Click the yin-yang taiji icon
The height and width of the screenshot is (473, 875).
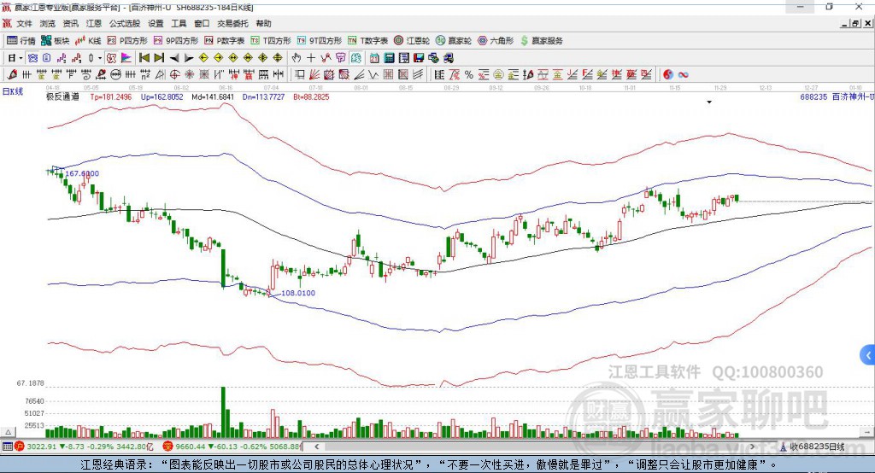tap(668, 75)
